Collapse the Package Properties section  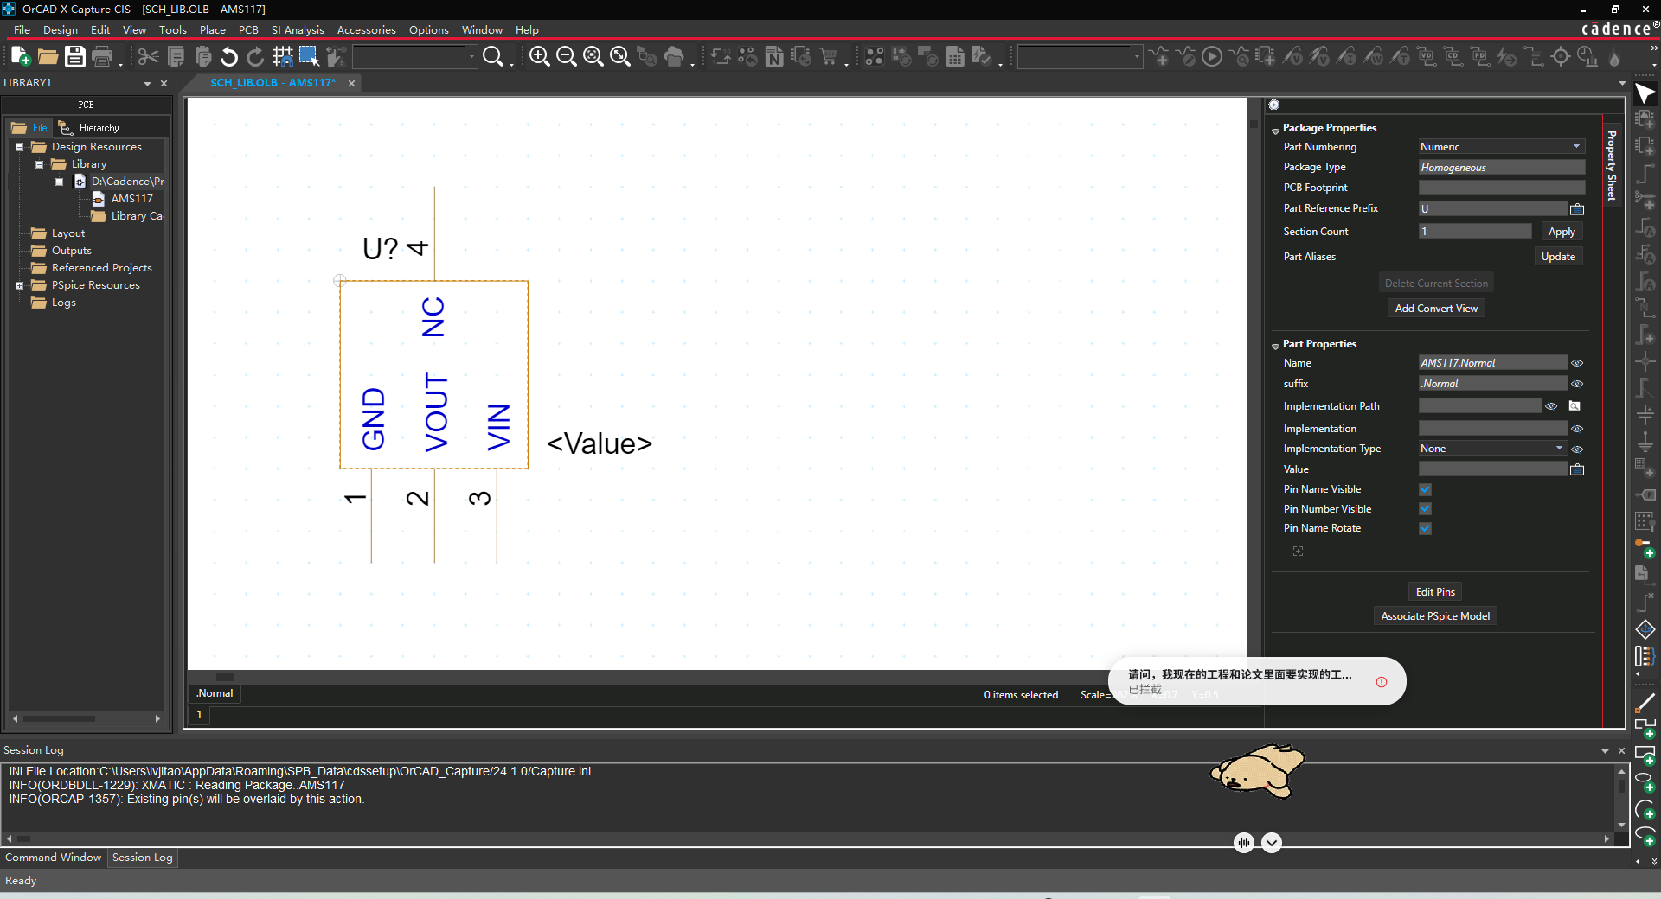[1275, 130]
